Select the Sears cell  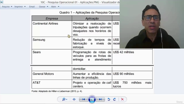point(52,57)
